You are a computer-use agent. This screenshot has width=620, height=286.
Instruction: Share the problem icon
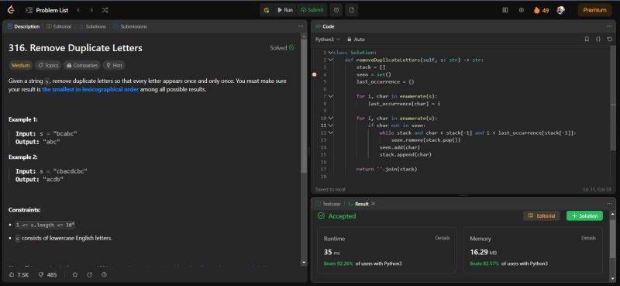89,275
